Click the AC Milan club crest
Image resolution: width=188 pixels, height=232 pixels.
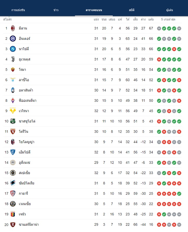13,28
